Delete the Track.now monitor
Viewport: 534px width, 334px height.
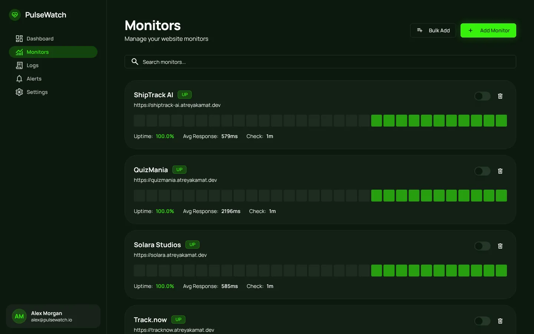pos(500,321)
